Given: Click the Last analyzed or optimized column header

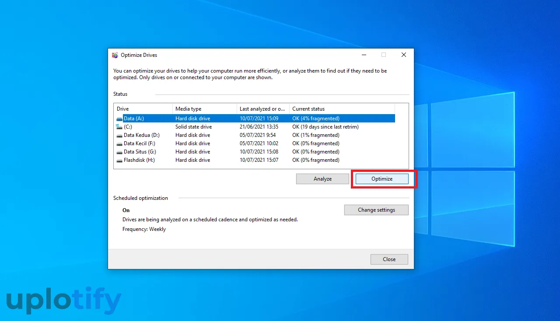Looking at the screenshot, I should (x=263, y=109).
